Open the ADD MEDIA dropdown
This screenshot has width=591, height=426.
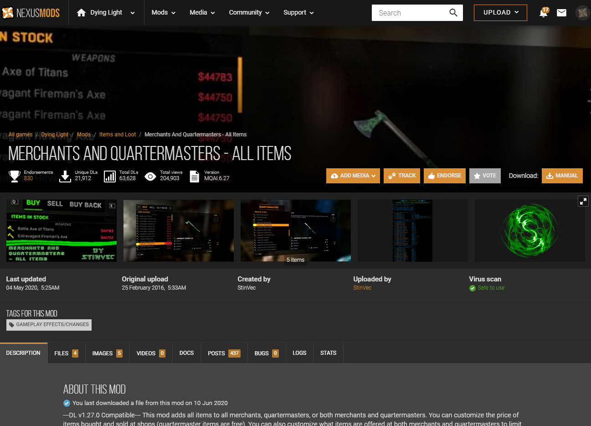(x=353, y=176)
